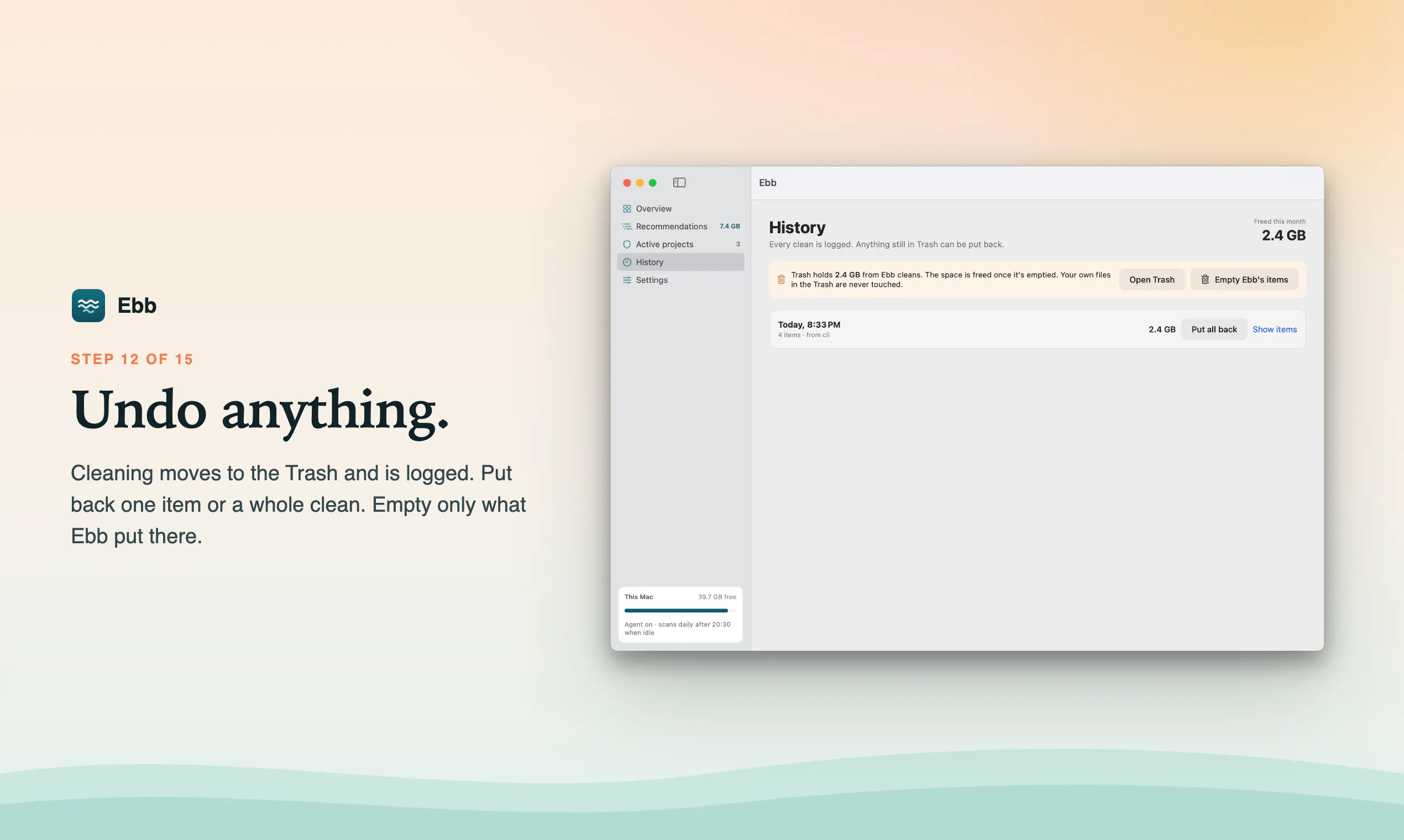This screenshot has width=1404, height=840.
Task: Go to Recommendations in the sidebar
Action: (x=680, y=227)
